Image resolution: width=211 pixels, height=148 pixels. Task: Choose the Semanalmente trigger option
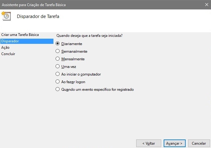pyautogui.click(x=58, y=51)
